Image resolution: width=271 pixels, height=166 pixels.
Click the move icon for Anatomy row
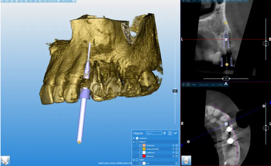[x=173, y=145]
